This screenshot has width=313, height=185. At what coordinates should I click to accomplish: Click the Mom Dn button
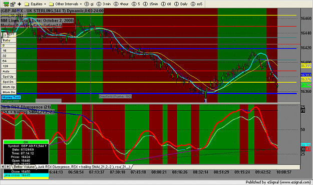pos(9,92)
